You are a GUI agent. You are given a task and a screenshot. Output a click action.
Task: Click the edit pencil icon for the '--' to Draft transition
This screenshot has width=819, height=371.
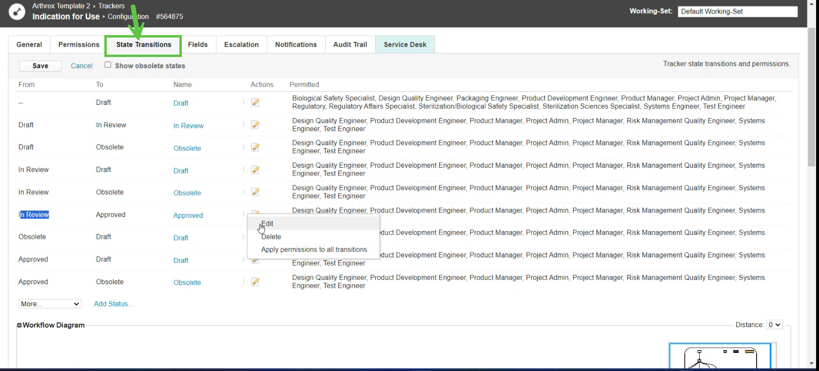[x=255, y=102]
